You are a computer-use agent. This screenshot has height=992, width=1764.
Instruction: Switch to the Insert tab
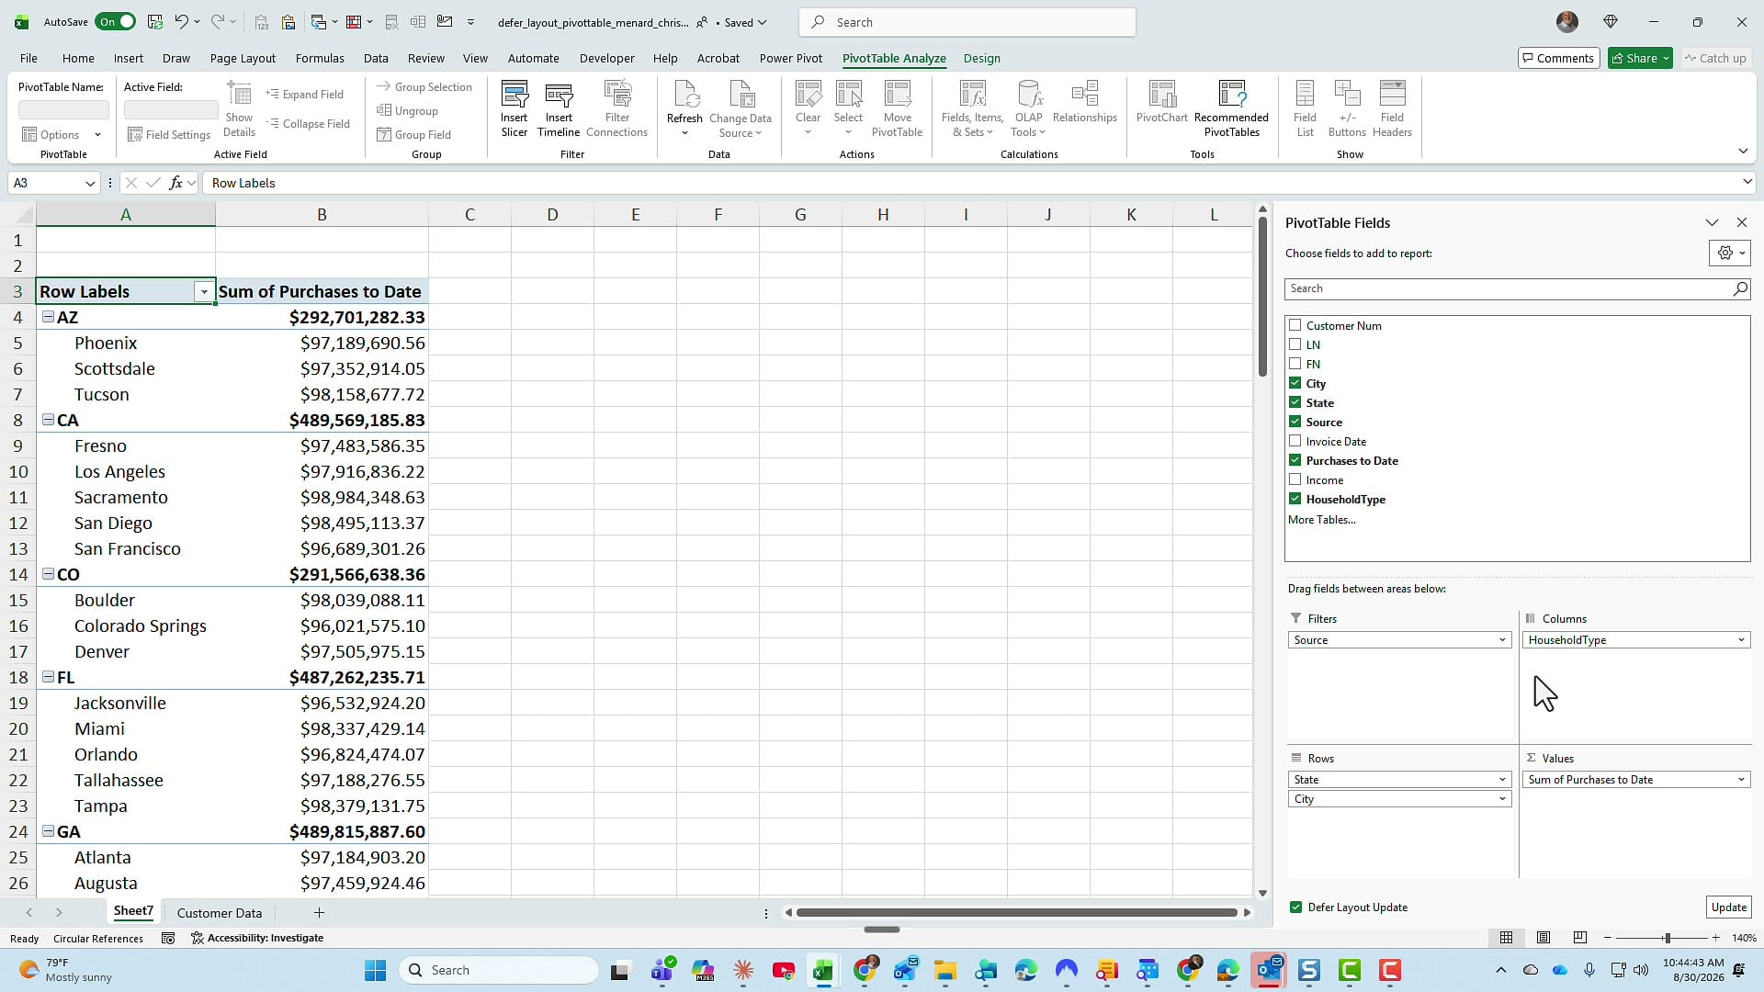point(129,58)
